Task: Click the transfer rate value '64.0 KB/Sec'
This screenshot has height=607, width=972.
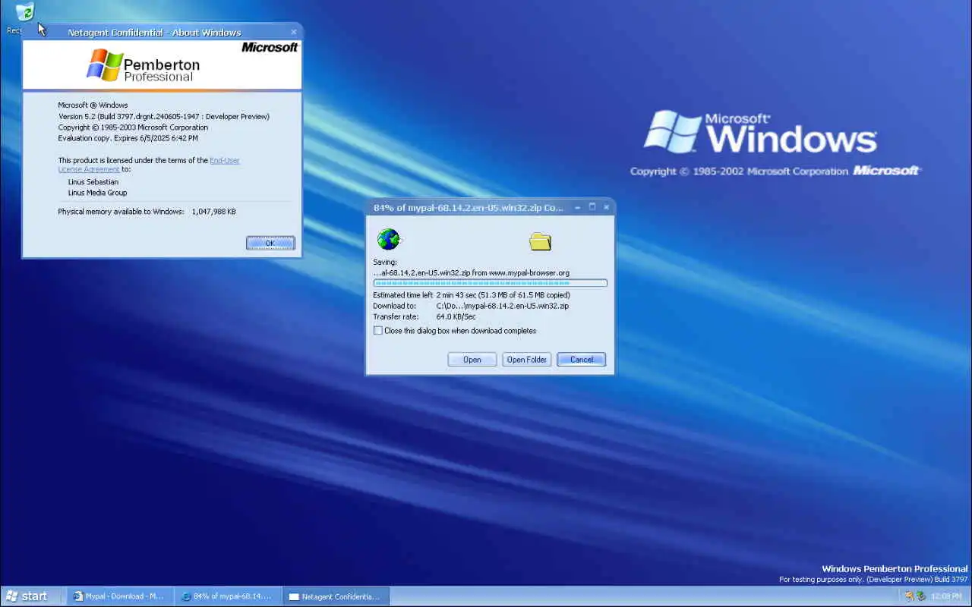Action: pos(456,316)
